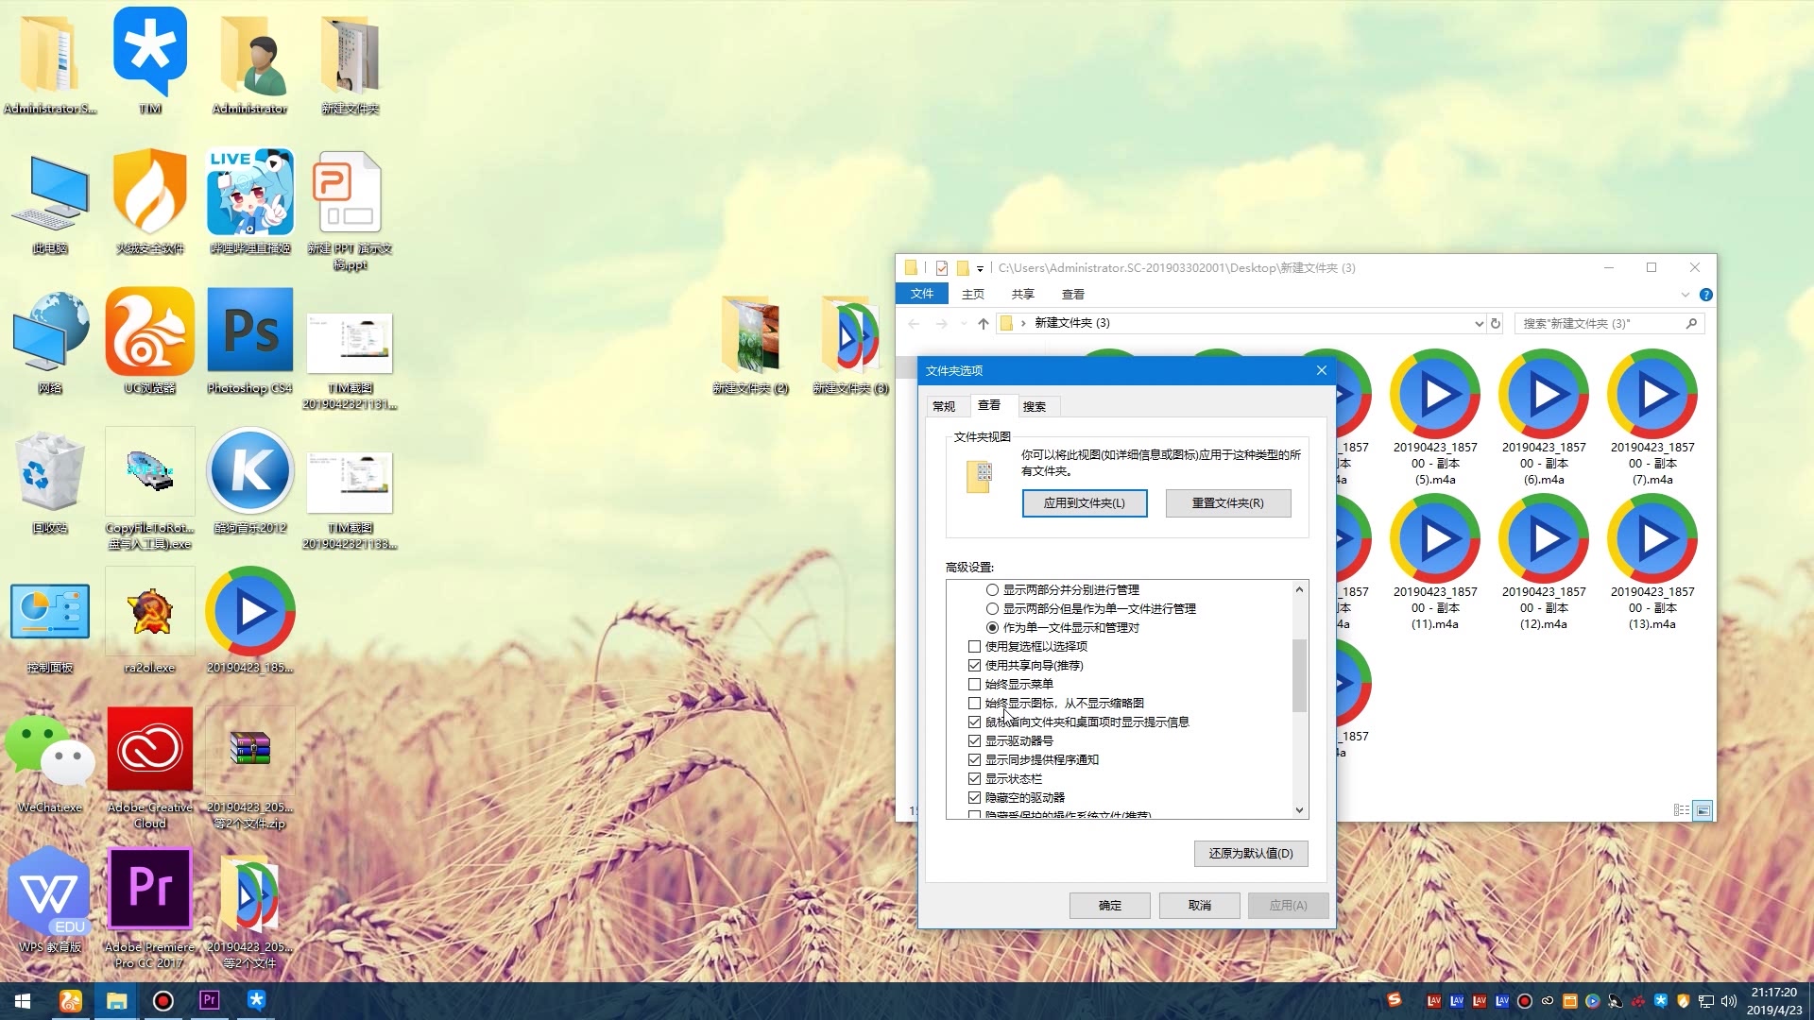Toggle 始终显示图标，从不显示缩略图 checkbox
Screen dimensions: 1814x1020
[974, 703]
